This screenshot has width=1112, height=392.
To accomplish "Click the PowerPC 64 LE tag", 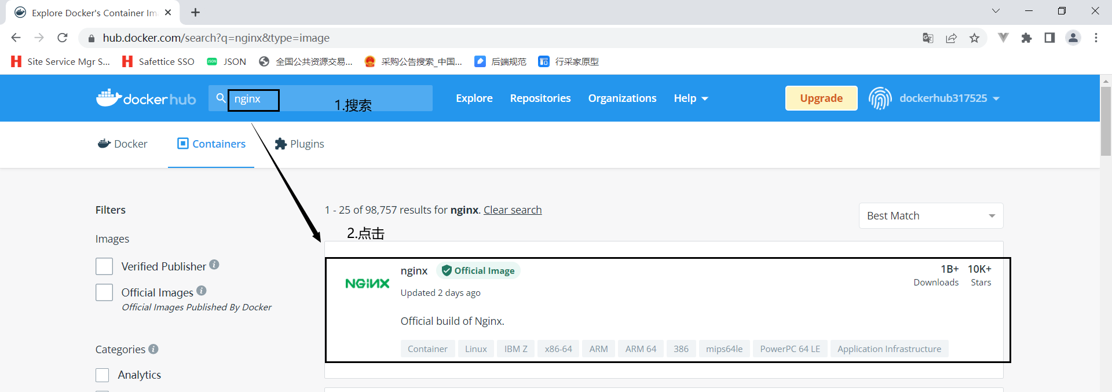I will coord(790,349).
